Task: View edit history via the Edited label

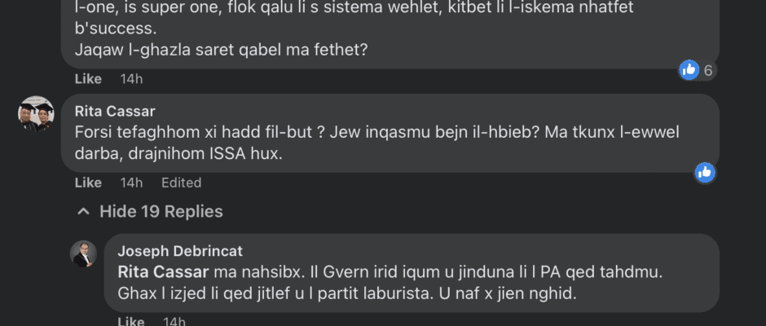Action: (x=179, y=183)
